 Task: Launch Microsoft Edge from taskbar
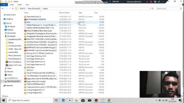pos(63,100)
